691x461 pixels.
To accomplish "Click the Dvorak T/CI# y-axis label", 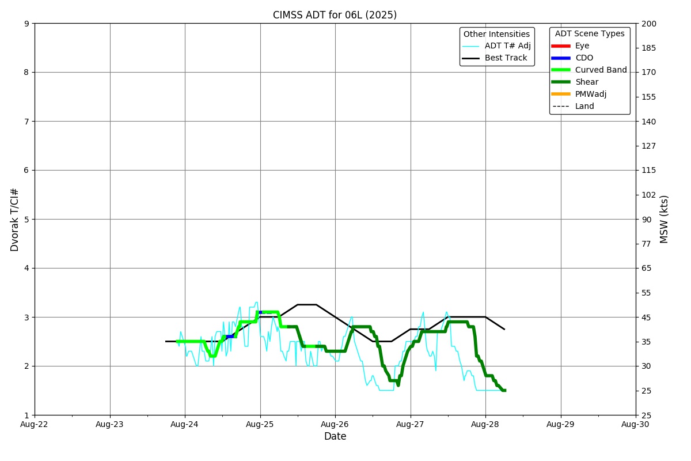I will pyautogui.click(x=15, y=220).
